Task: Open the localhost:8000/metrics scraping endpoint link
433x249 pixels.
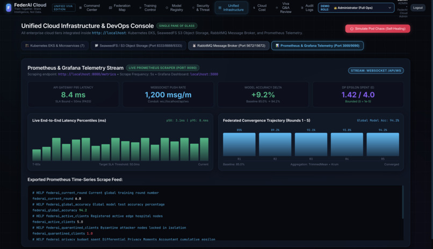Action: point(87,75)
